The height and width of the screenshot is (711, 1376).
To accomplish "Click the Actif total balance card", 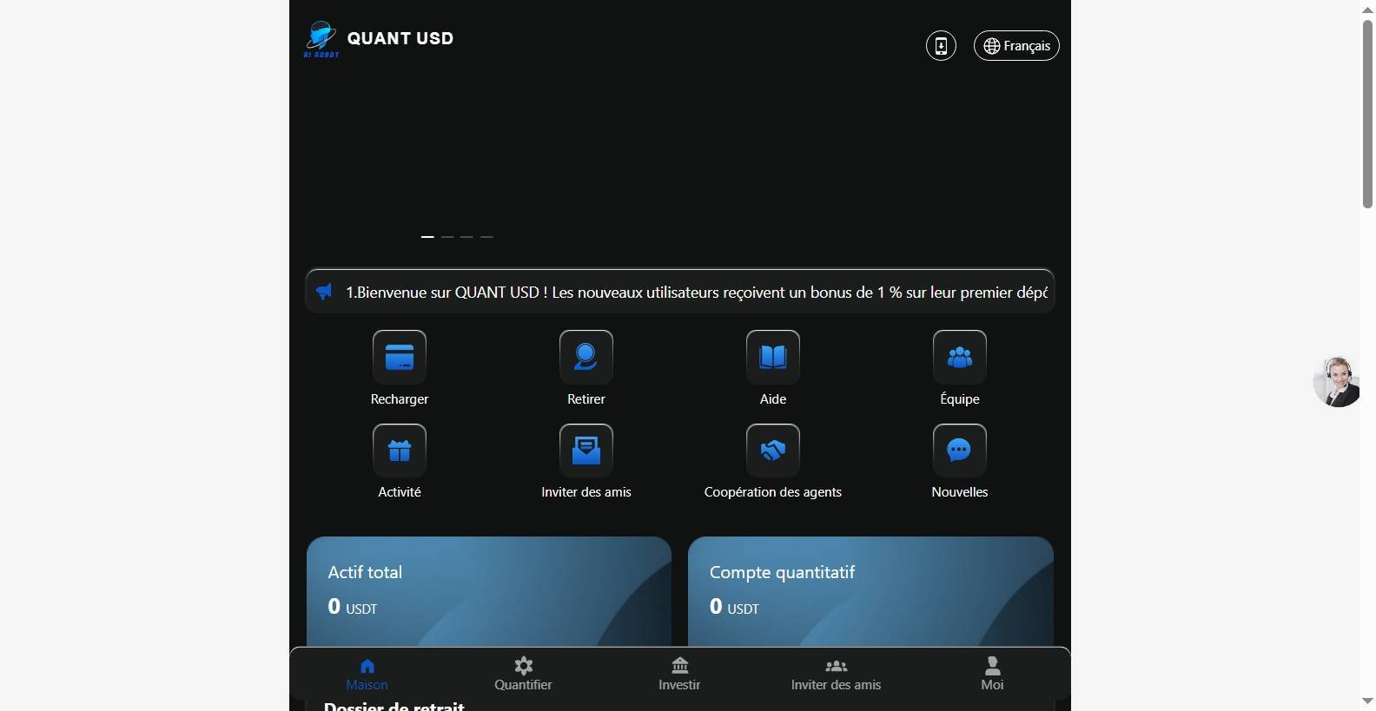I will pos(488,591).
